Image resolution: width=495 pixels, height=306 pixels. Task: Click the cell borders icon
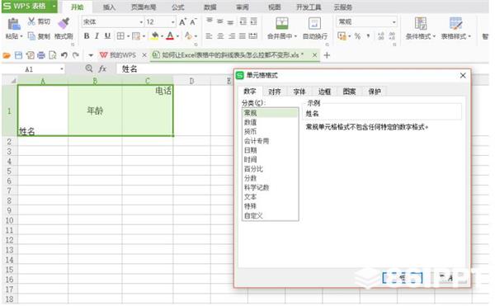(120, 36)
